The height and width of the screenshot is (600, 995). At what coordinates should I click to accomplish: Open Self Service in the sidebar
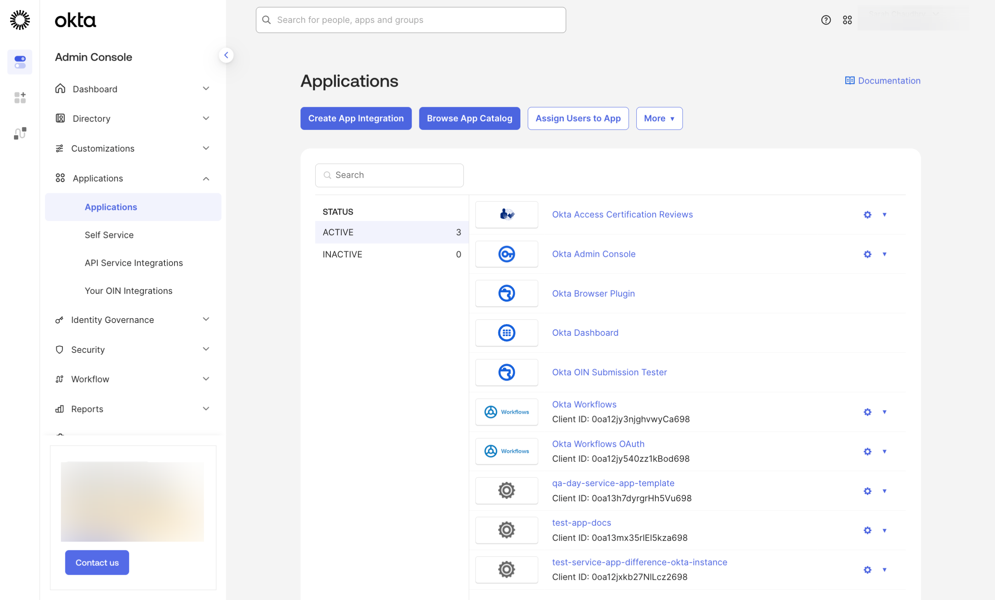[x=109, y=235]
